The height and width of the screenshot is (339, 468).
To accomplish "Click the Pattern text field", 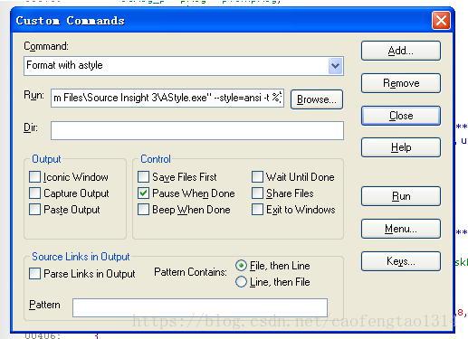I will [x=200, y=307].
